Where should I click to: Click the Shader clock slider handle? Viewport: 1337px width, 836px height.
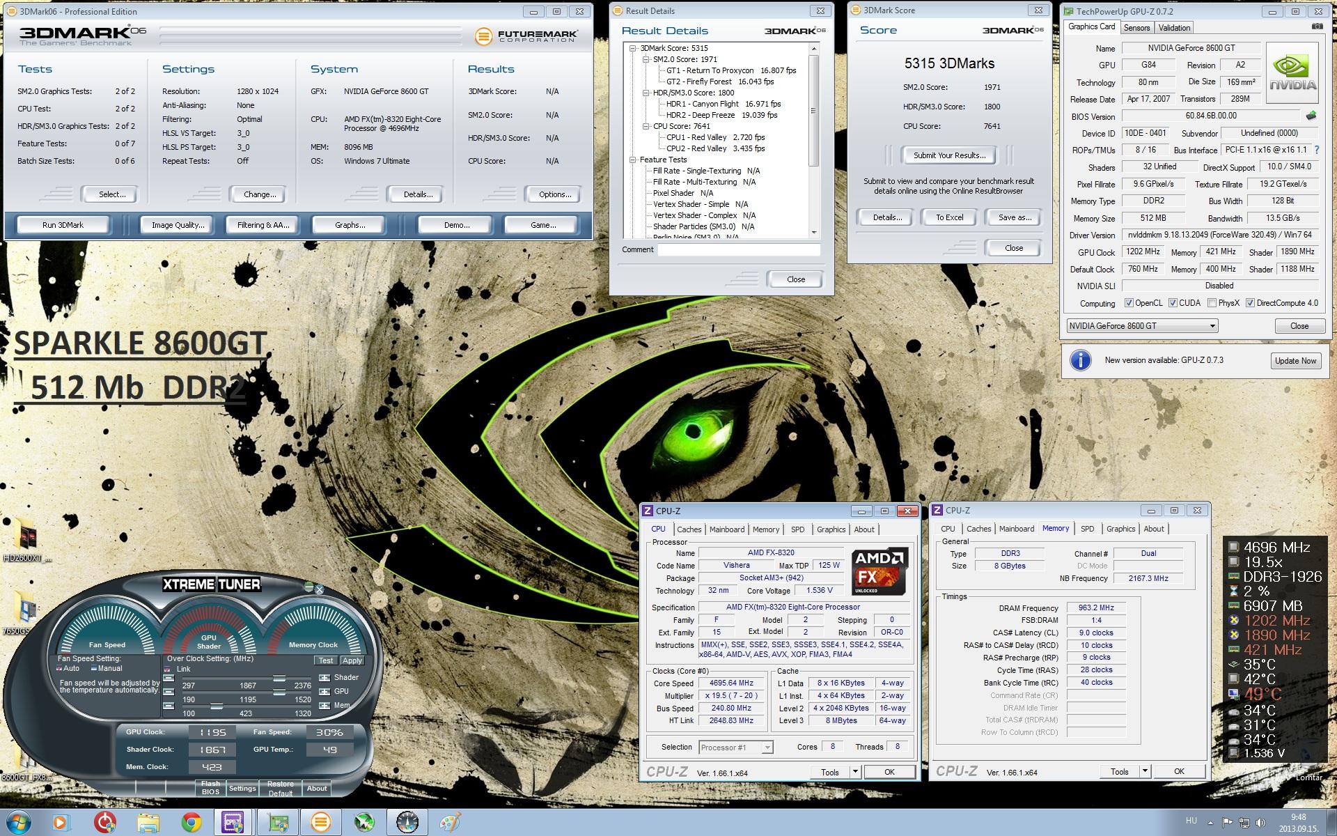[x=279, y=678]
